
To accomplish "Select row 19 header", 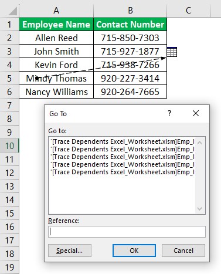I will (x=9, y=268).
